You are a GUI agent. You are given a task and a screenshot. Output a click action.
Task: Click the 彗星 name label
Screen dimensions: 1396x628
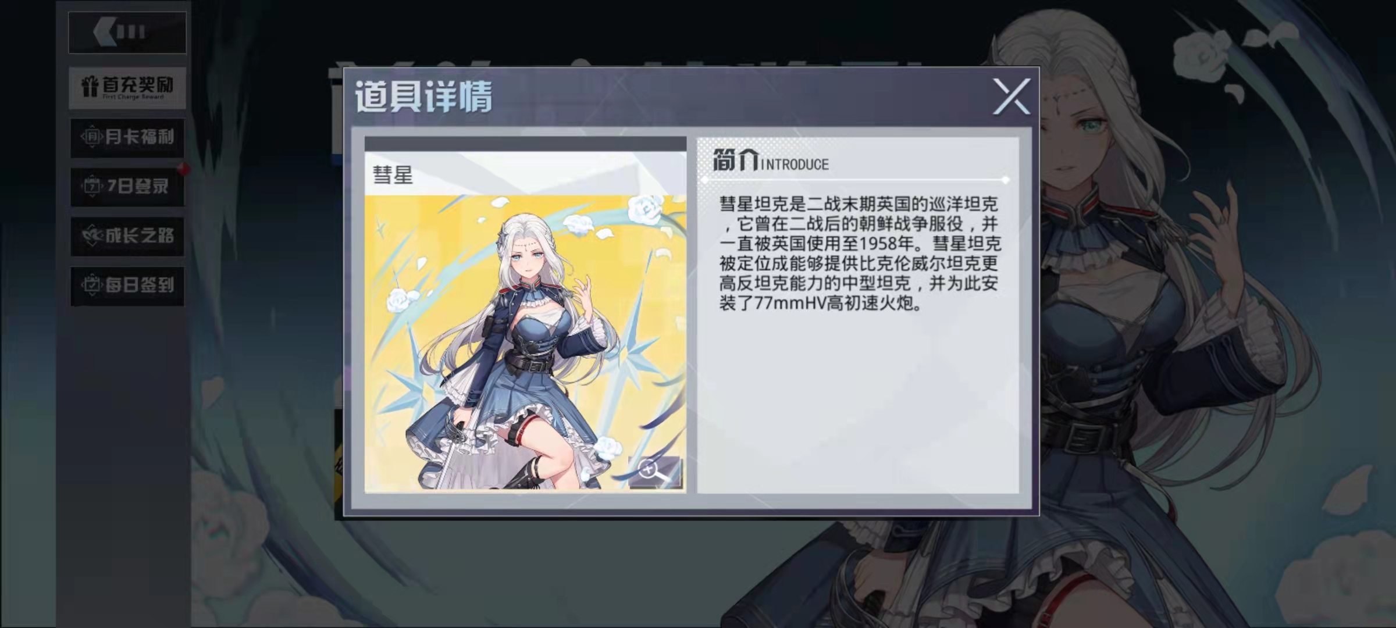(393, 174)
